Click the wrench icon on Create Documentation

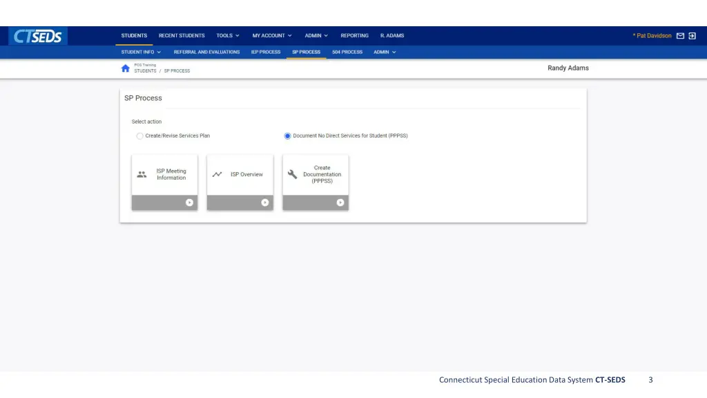293,175
